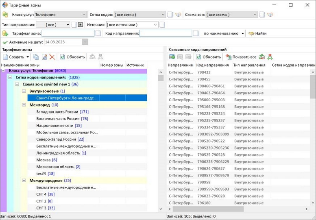Viewport: 316px width, 220px height.
Task: Click the edit zone pencil icon
Action: coord(44,57)
